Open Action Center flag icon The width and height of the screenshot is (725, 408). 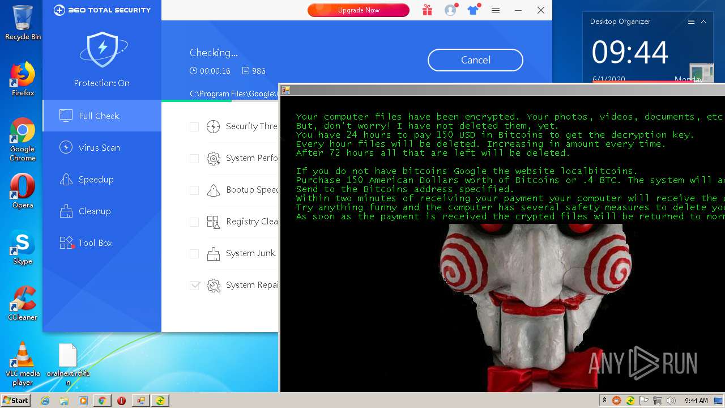pyautogui.click(x=644, y=401)
